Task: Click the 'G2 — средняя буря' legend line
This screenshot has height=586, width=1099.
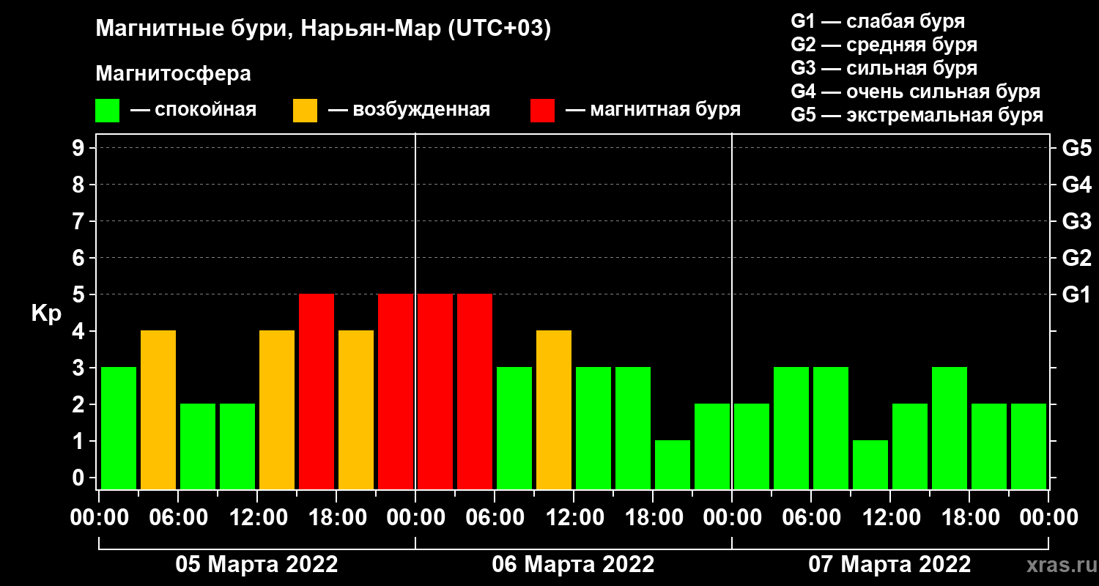Action: click(x=884, y=45)
